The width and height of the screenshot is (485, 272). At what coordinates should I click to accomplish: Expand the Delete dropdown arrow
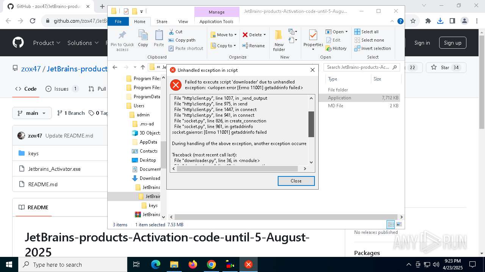point(264,35)
